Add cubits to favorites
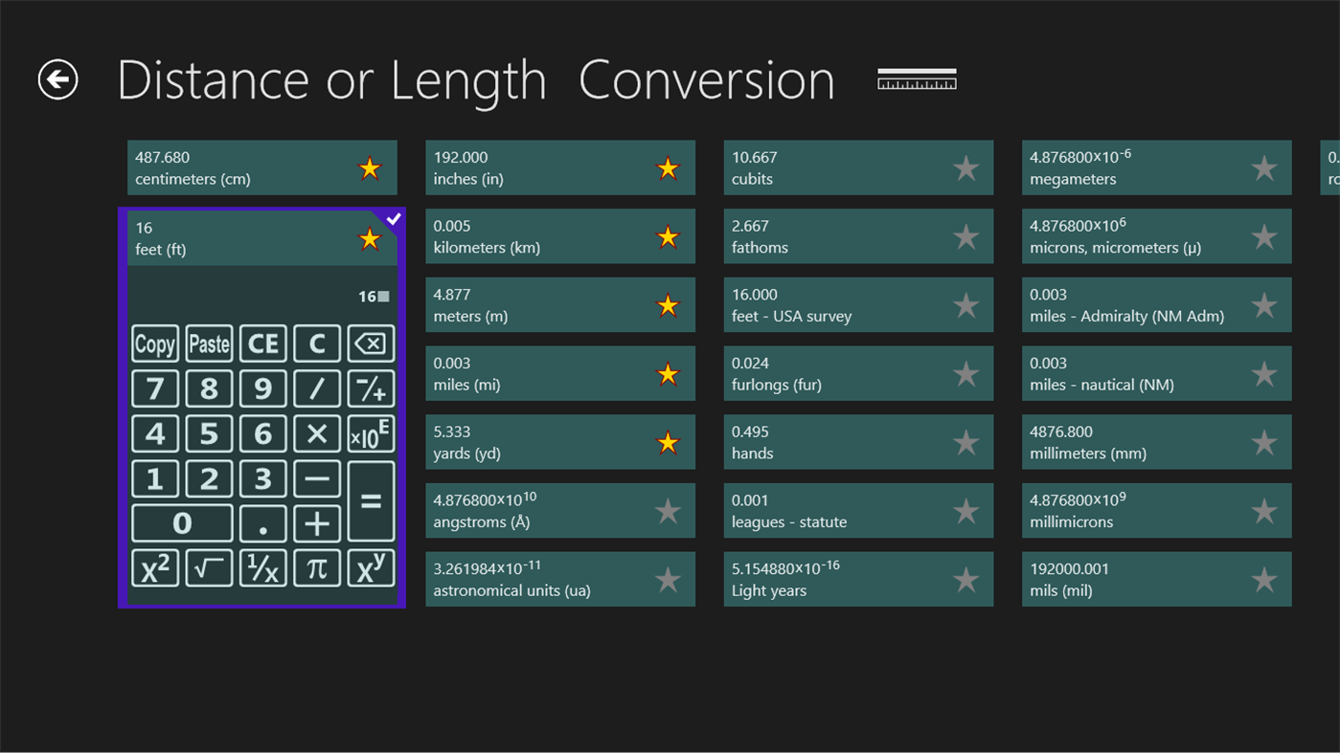 965,167
